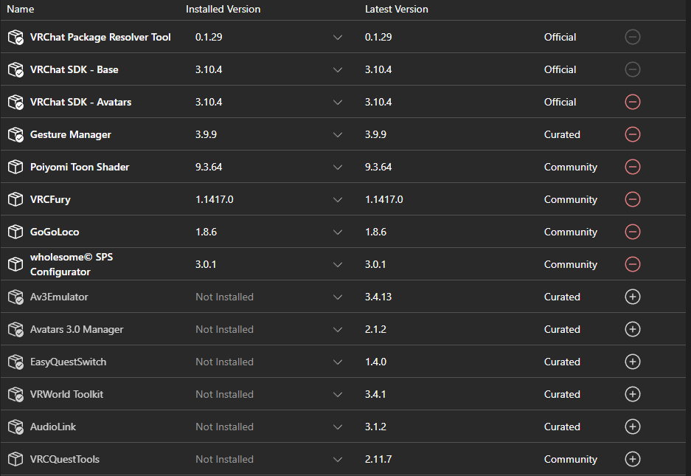Click the Curated label for VRWorld Toolkit

click(x=562, y=394)
